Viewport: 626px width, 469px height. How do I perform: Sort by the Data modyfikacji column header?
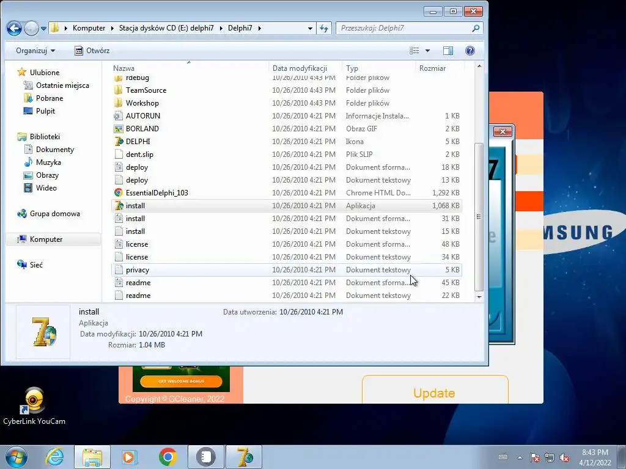pyautogui.click(x=306, y=68)
